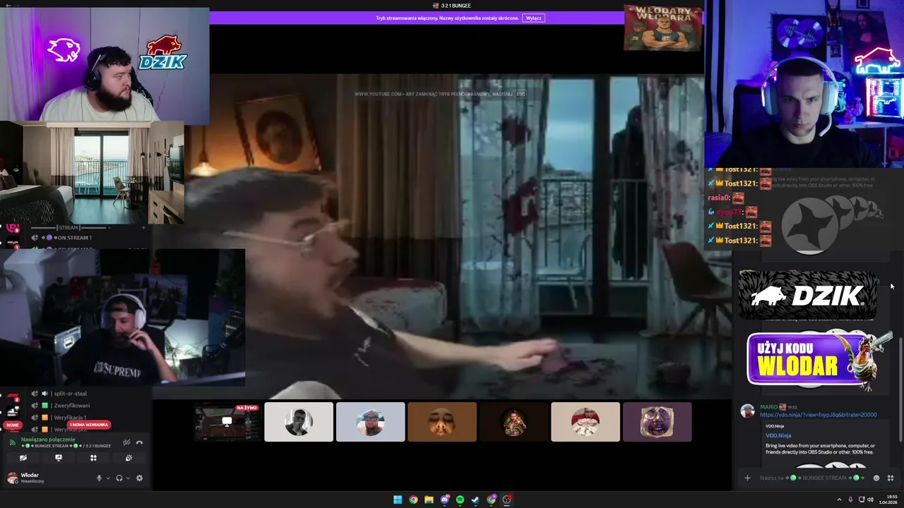
Task: Open Włodar user avatar profile
Action: 13,478
